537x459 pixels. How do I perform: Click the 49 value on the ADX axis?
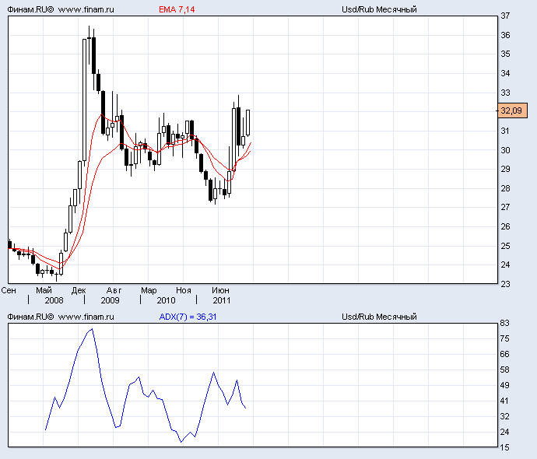tap(505, 385)
